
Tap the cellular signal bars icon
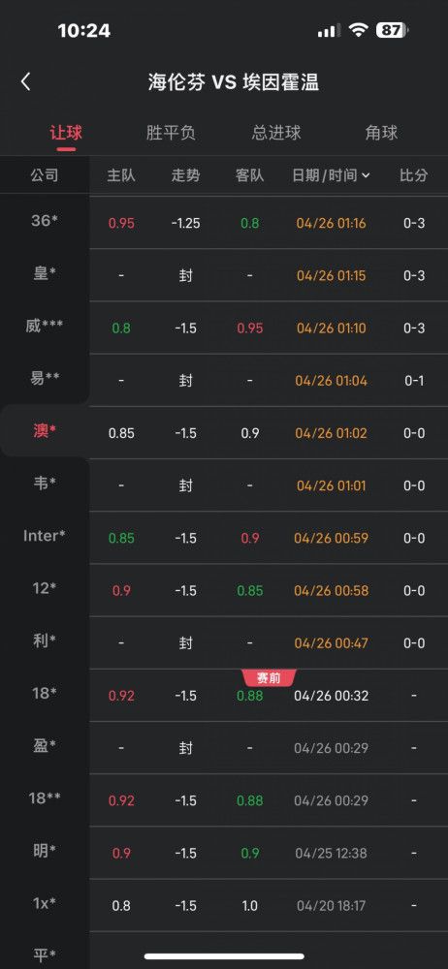coord(329,30)
